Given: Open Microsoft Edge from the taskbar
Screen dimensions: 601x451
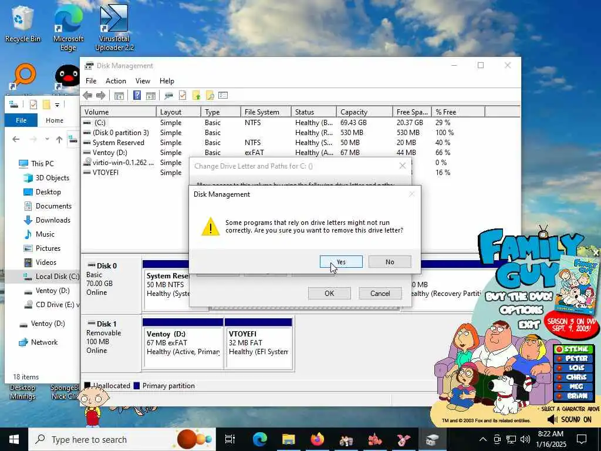Looking at the screenshot, I should click(259, 439).
